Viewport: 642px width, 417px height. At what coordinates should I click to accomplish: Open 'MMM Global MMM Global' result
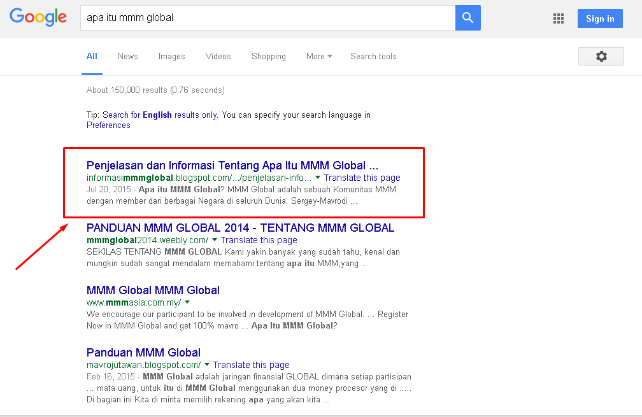(x=153, y=290)
